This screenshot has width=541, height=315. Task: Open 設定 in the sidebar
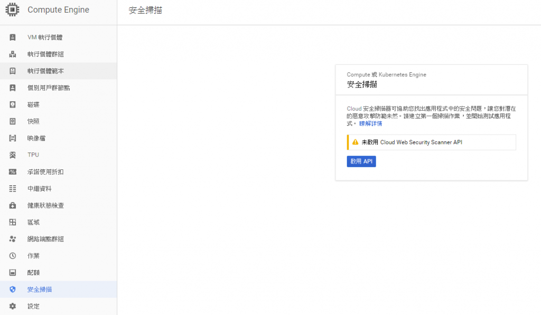33,306
